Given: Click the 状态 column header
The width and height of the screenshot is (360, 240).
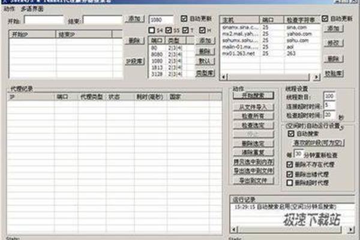Looking at the screenshot, I should (x=120, y=97).
